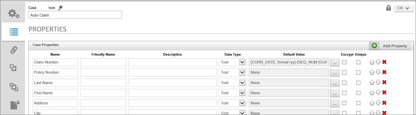The width and height of the screenshot is (416, 115).
Task: Delete the Claim Number property row
Action: coord(384,62)
